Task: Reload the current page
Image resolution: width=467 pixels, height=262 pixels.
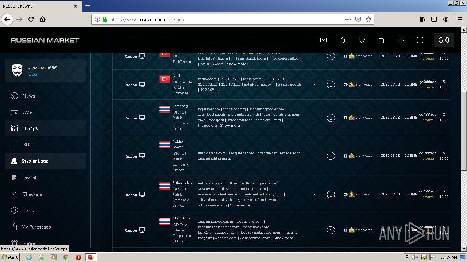Action: [x=31, y=19]
